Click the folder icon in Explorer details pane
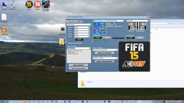 83,84
